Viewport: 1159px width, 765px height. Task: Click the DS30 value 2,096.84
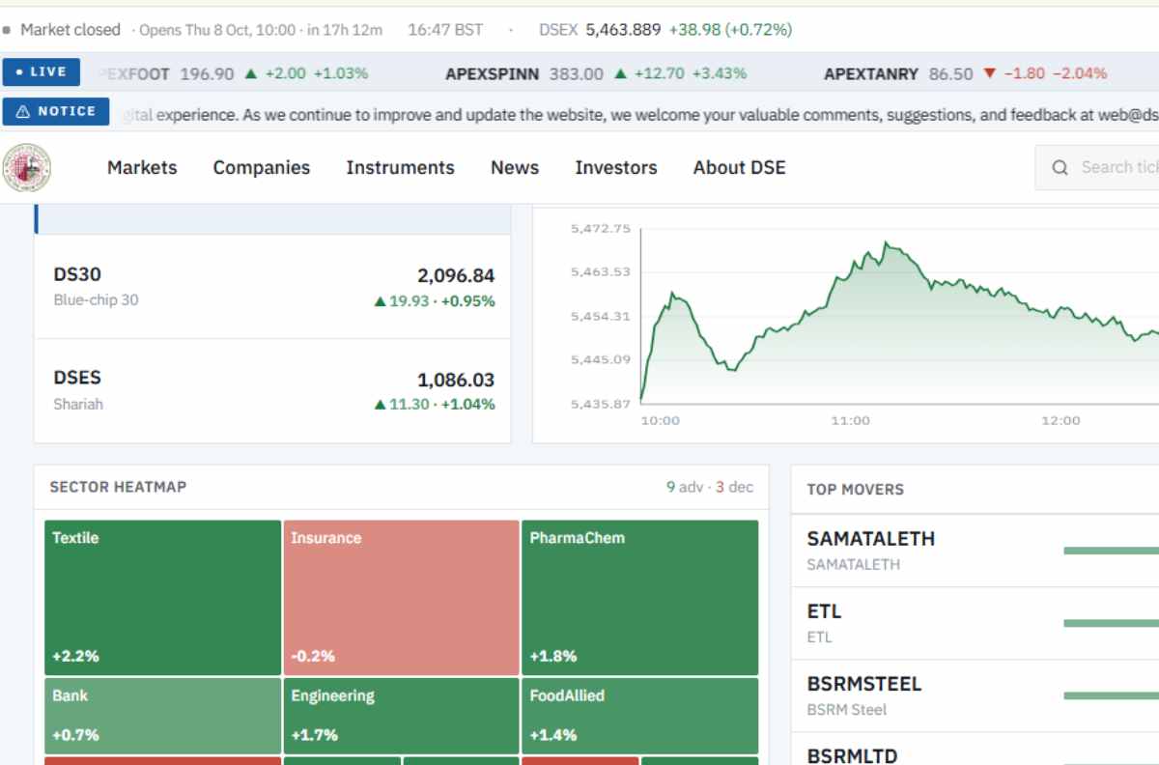[456, 275]
